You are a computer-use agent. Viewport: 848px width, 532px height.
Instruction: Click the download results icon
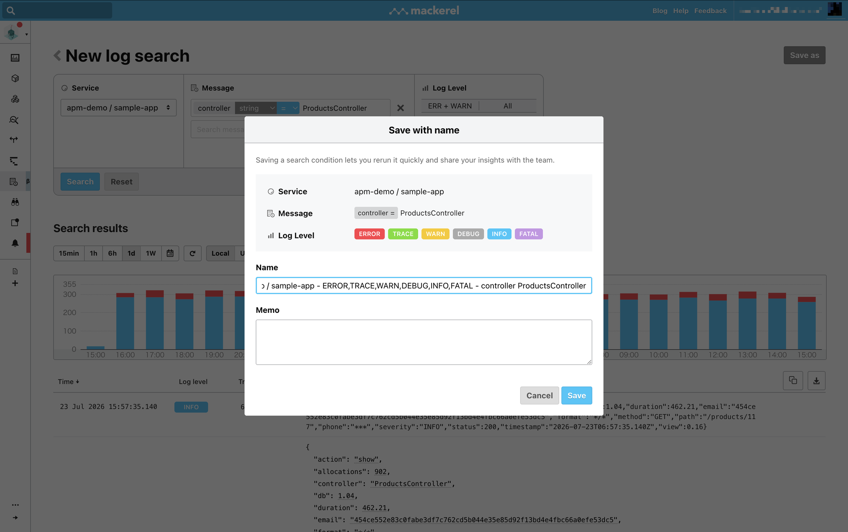(x=816, y=381)
